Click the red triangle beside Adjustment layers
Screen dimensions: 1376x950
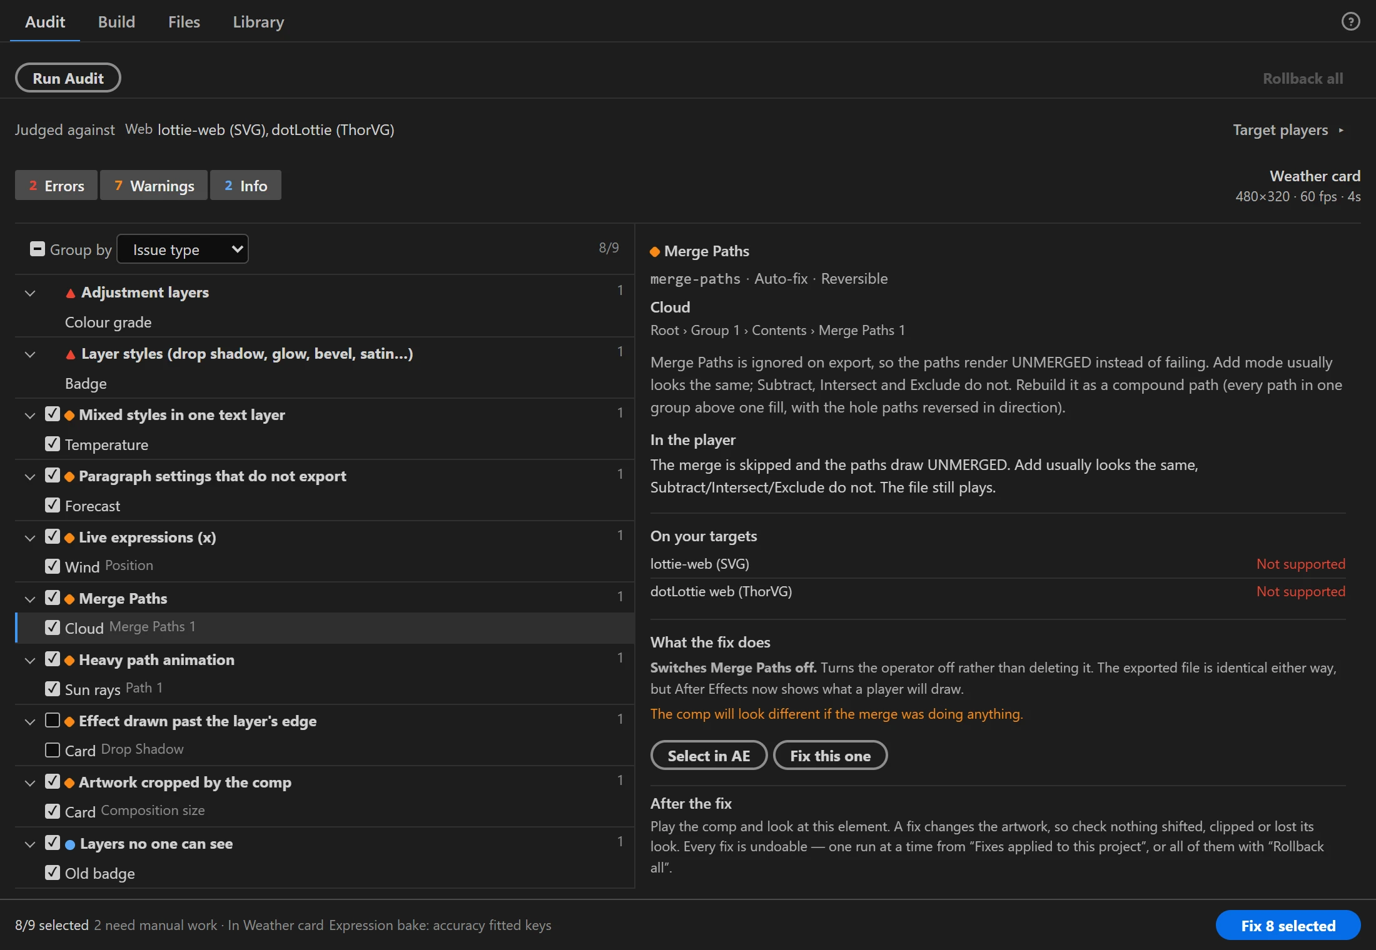click(71, 293)
